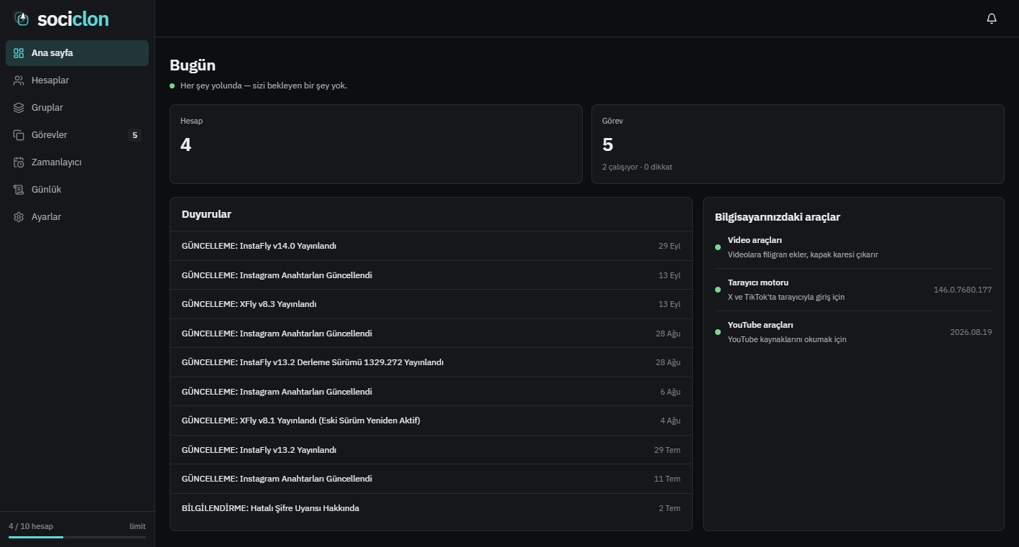Click the sociclon logo icon
1019x547 pixels.
click(22, 19)
